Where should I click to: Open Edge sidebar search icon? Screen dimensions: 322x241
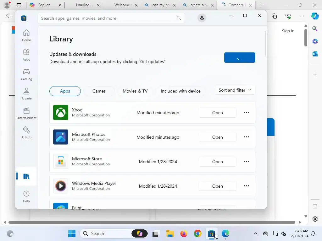[x=315, y=29]
